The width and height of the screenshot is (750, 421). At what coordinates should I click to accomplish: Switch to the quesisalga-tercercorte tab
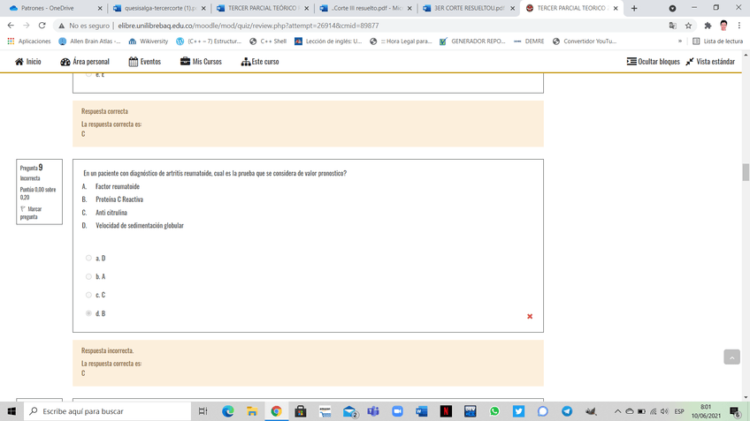(159, 8)
